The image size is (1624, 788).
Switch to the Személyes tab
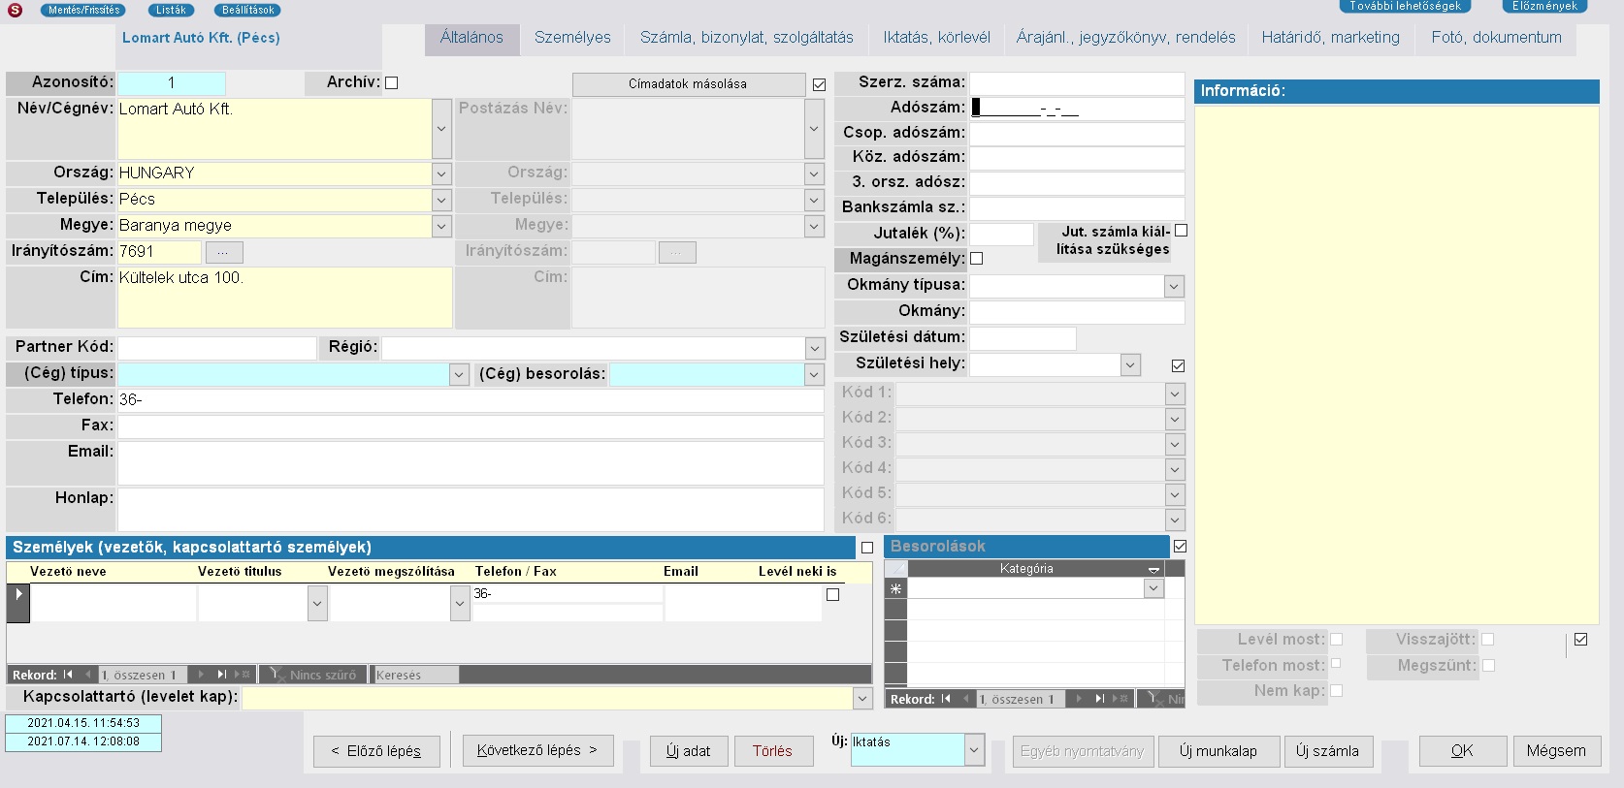pyautogui.click(x=572, y=38)
